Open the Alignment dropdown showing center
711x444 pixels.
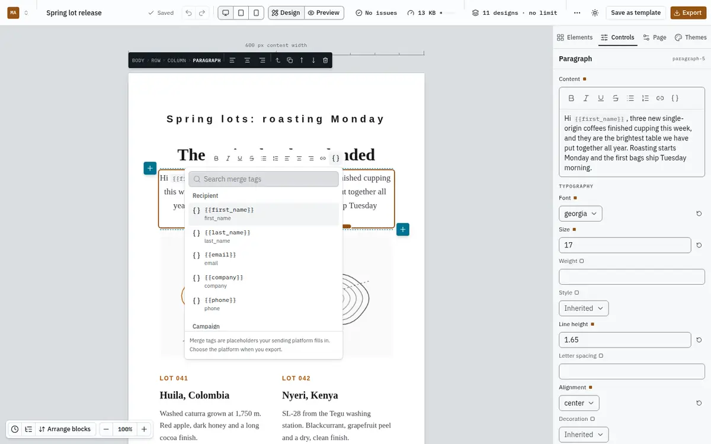point(579,403)
